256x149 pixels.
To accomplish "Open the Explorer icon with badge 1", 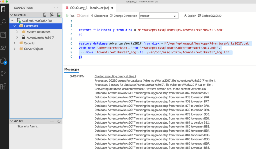I will 4,61.
